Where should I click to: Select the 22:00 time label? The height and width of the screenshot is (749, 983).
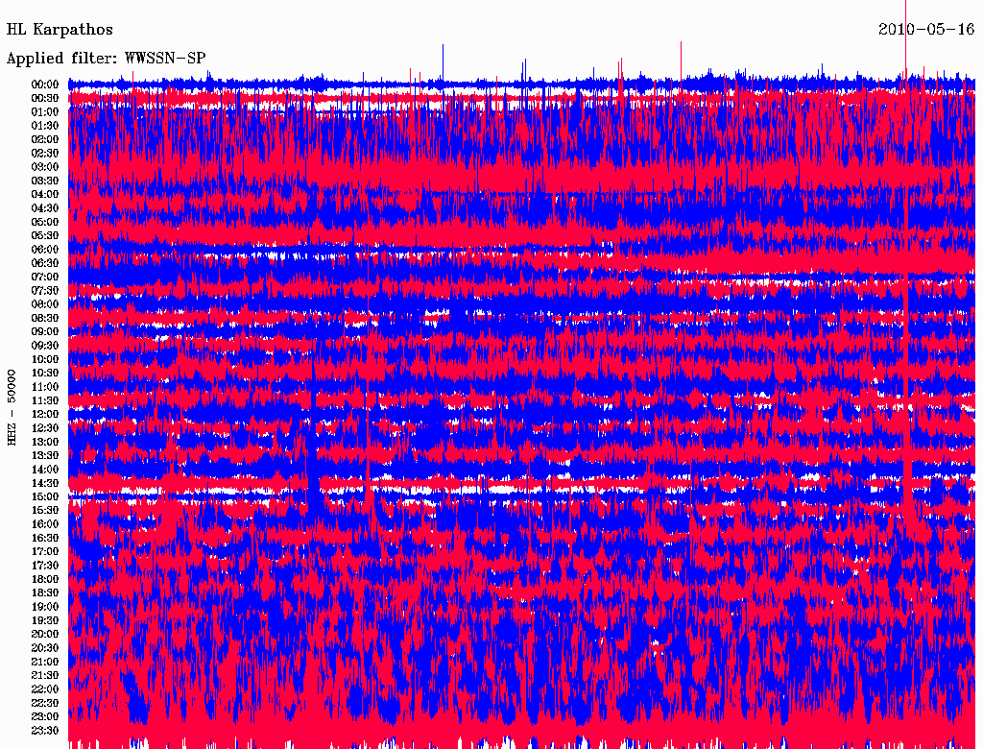click(45, 689)
